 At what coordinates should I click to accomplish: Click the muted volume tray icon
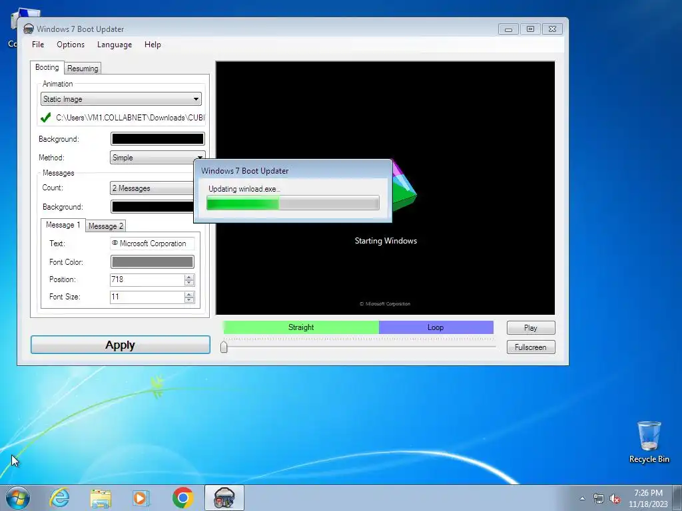pos(615,498)
